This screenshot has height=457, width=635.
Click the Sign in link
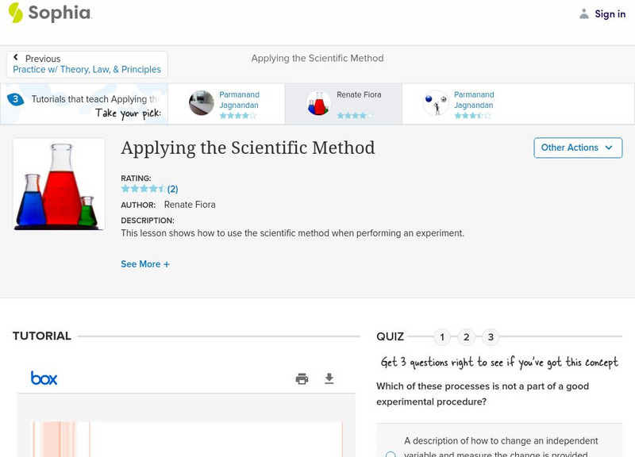coord(608,13)
